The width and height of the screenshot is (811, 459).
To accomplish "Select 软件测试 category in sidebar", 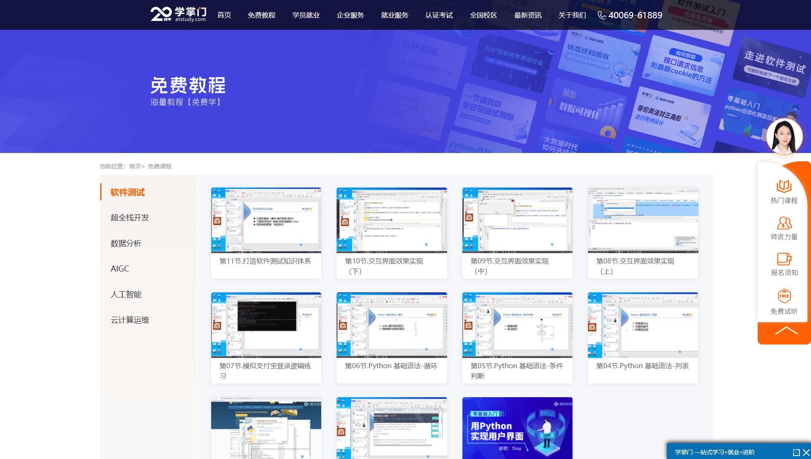I will (128, 192).
